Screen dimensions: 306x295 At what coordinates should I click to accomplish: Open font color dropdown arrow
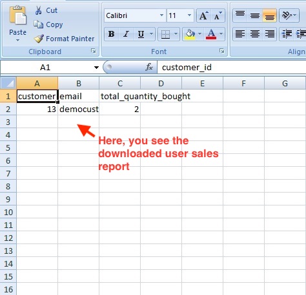pyautogui.click(x=221, y=34)
